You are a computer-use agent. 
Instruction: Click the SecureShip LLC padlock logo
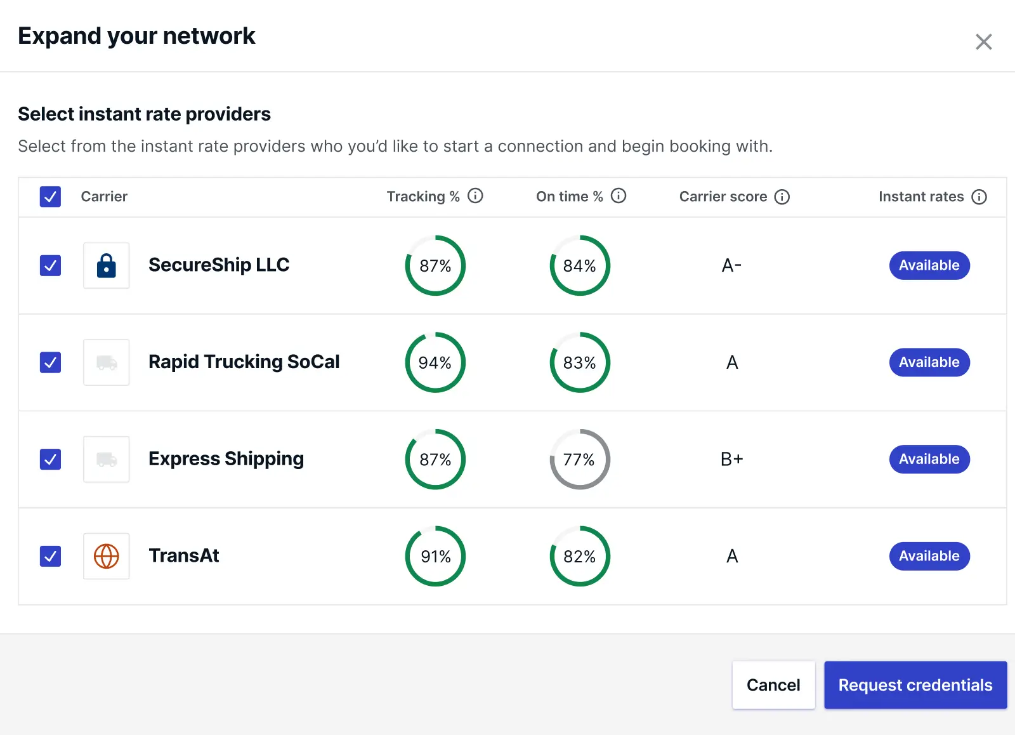[107, 265]
